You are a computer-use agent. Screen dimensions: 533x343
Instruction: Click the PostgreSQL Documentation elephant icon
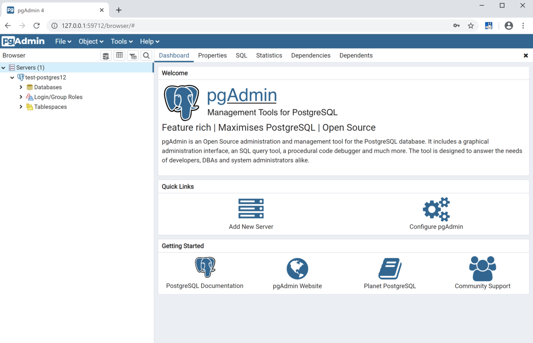[205, 268]
